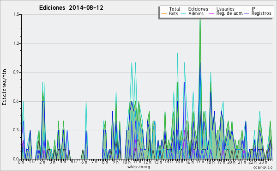Viewport: 277px width, 171px height.
Task: Click the IP legend color line
Action: click(247, 9)
